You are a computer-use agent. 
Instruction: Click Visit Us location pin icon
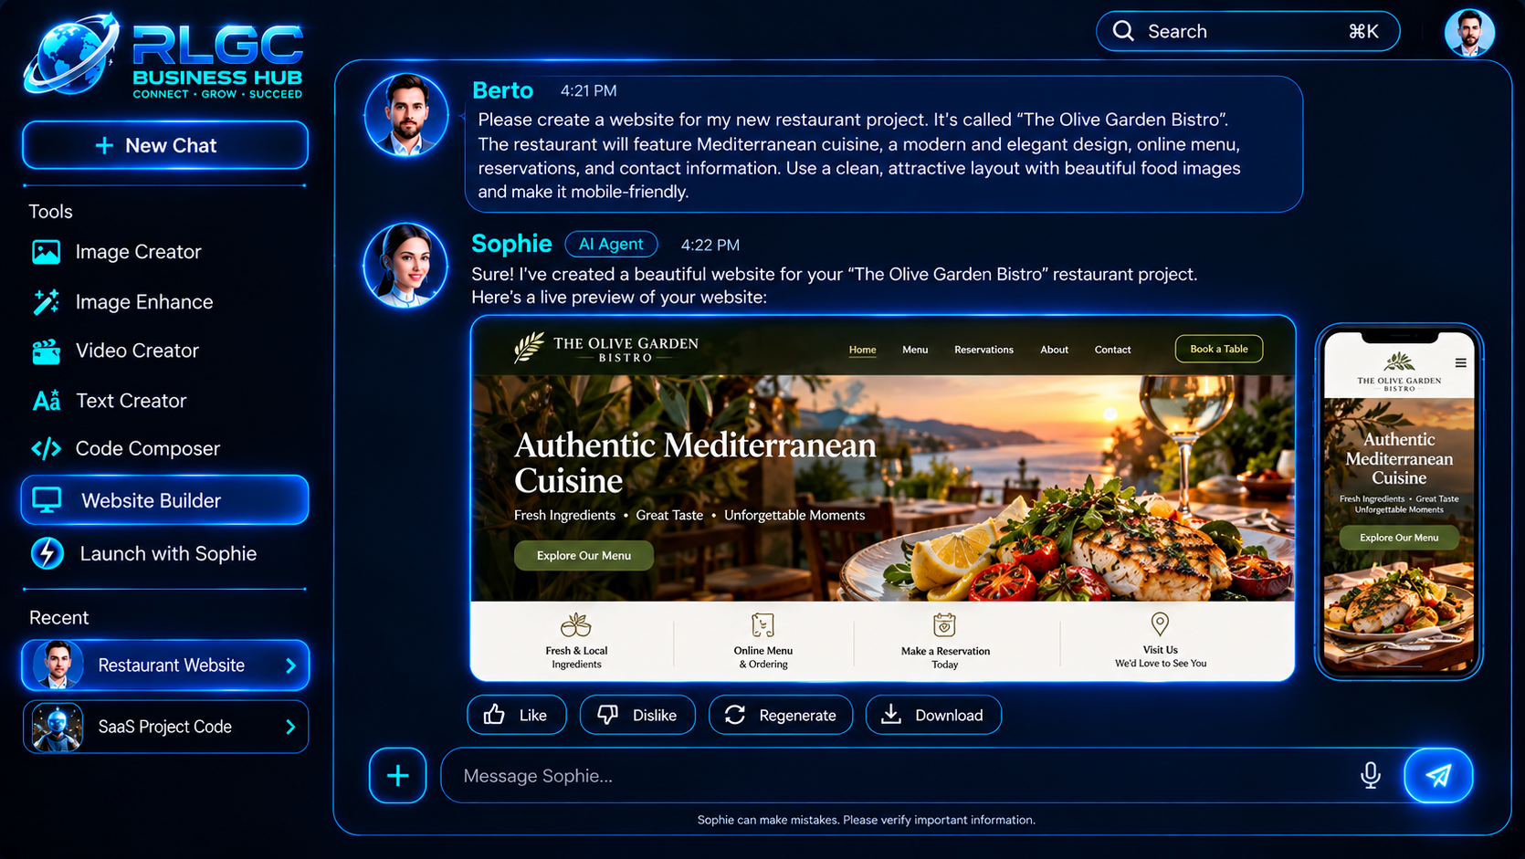coord(1160,623)
